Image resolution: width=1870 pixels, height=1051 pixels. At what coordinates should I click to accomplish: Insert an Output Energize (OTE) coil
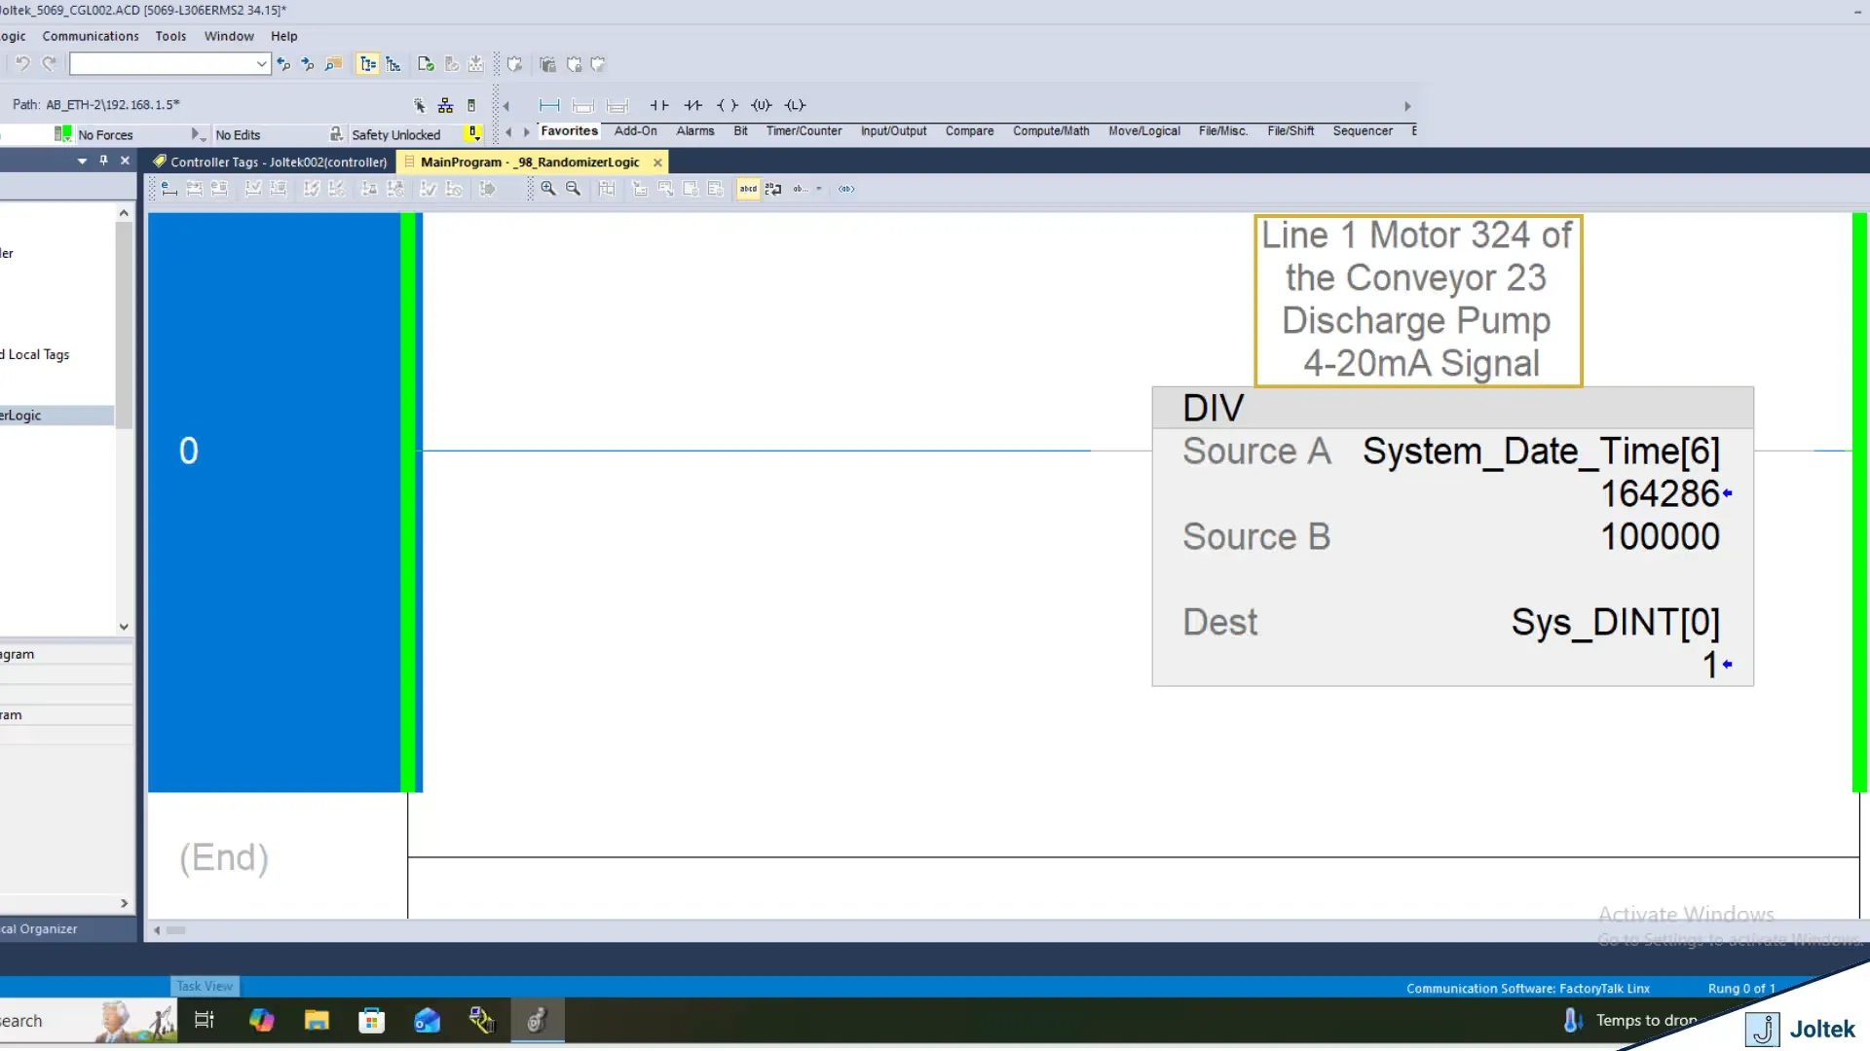[x=728, y=105]
